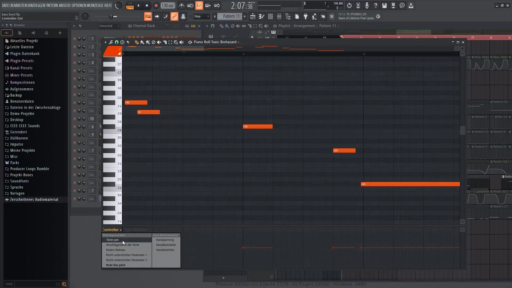Screen dimensions: 512x288
Task: Click the browser favorites star tab icon
Action: point(60,33)
